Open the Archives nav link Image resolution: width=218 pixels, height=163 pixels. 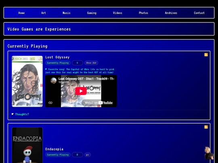[171, 13]
